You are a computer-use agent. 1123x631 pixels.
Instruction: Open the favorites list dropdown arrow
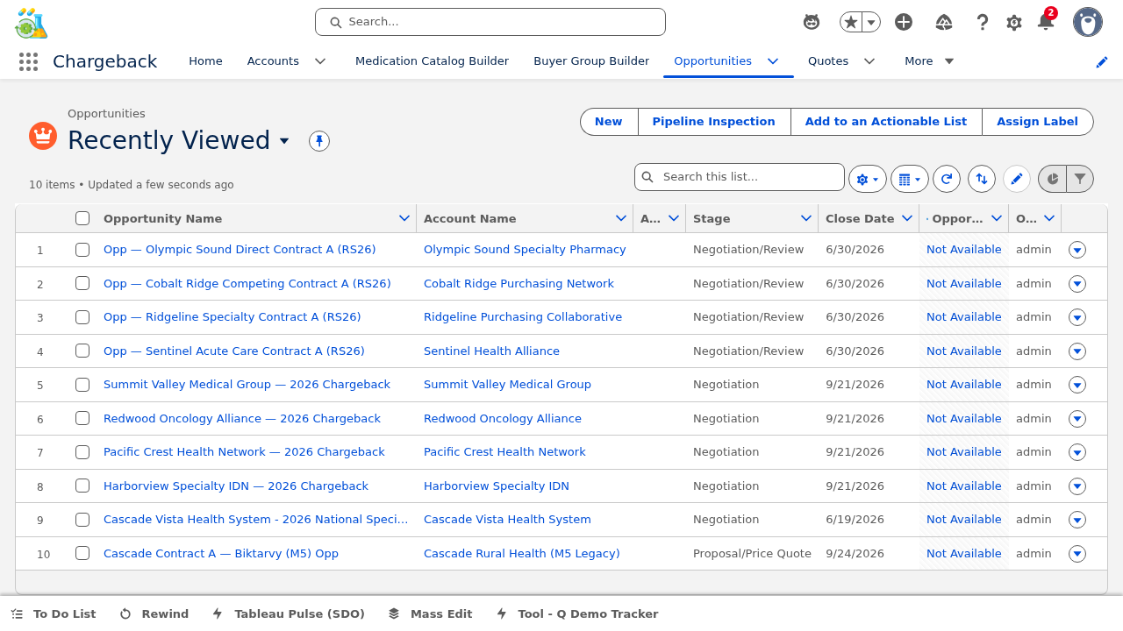871,22
